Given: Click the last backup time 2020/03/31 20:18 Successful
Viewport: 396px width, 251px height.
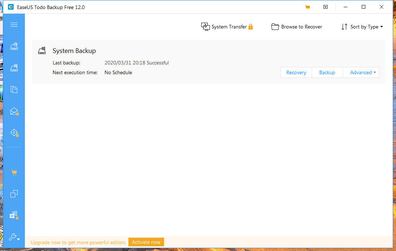Looking at the screenshot, I should click(137, 63).
